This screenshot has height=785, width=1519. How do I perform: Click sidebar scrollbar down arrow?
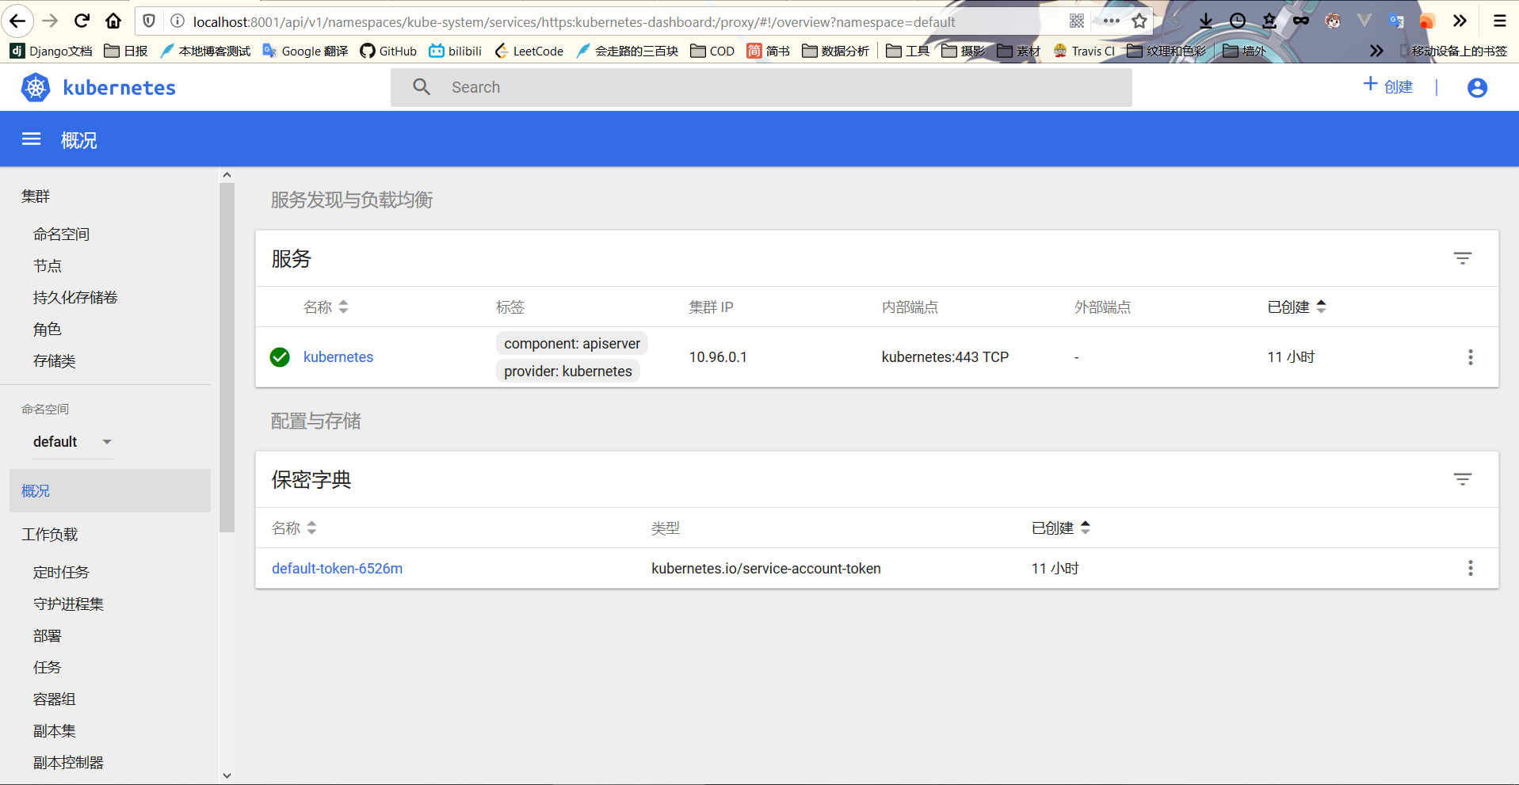[227, 775]
